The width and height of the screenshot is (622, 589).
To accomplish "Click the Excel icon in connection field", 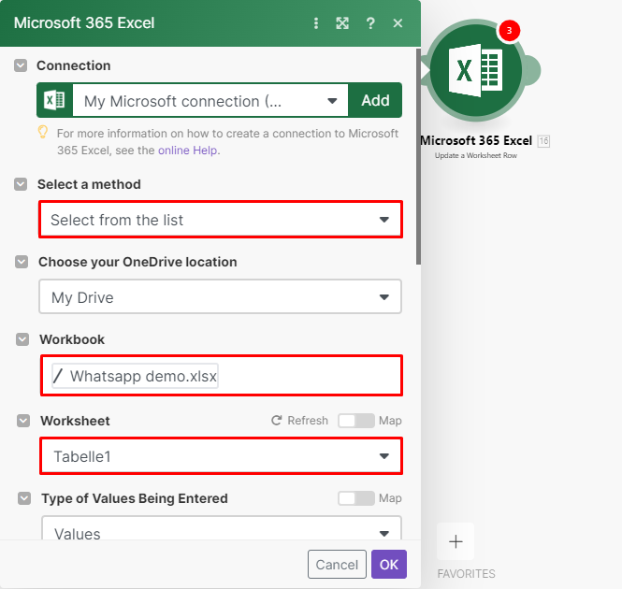I will click(x=55, y=100).
